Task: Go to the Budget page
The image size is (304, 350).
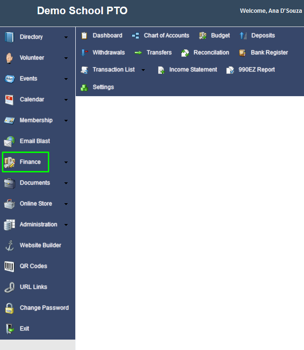Action: 220,36
